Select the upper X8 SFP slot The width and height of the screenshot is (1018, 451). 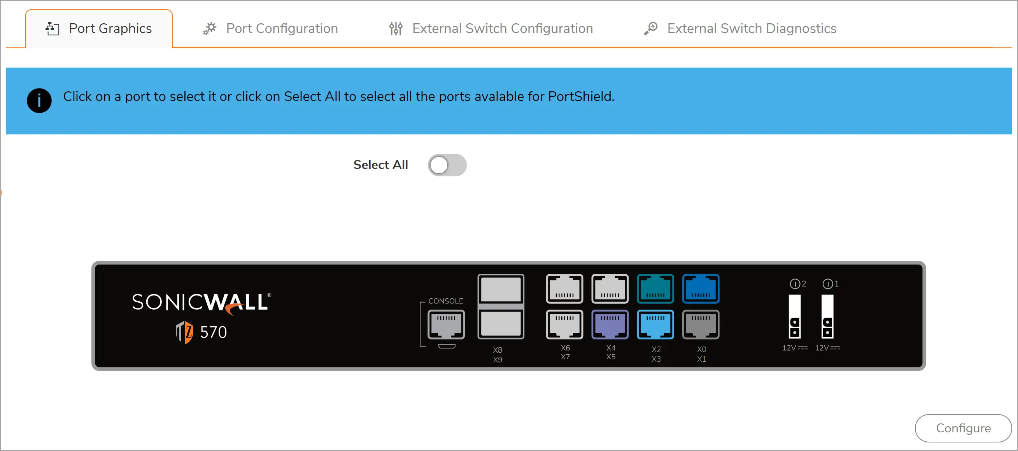pyautogui.click(x=501, y=289)
